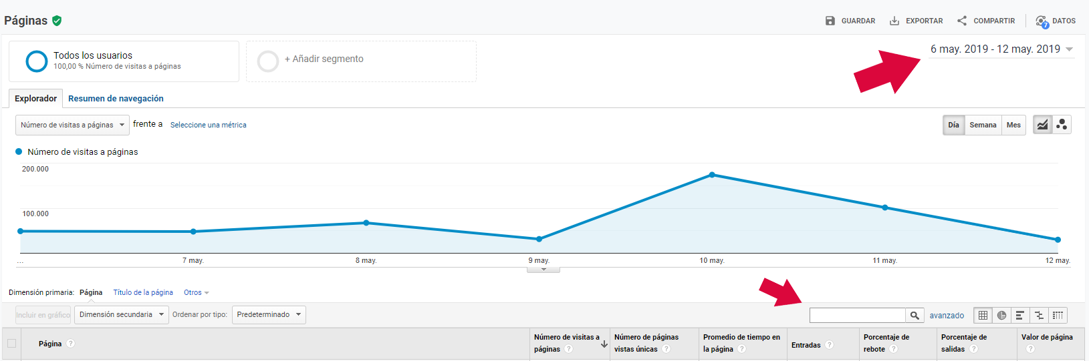Open the Datos insights icon
1089x361 pixels.
(1042, 21)
